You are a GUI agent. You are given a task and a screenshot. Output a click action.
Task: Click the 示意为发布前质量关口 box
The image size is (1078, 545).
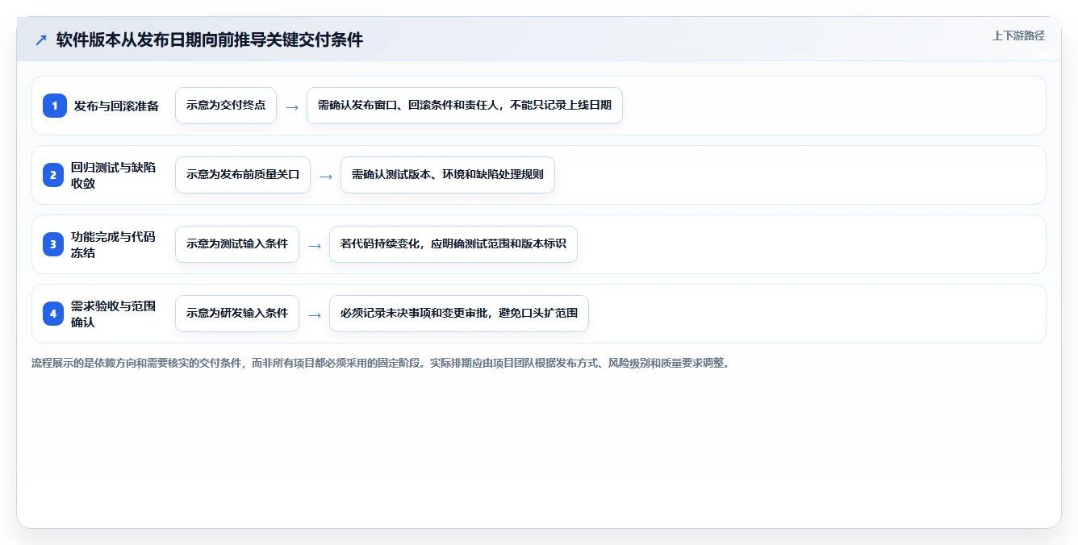click(x=243, y=175)
